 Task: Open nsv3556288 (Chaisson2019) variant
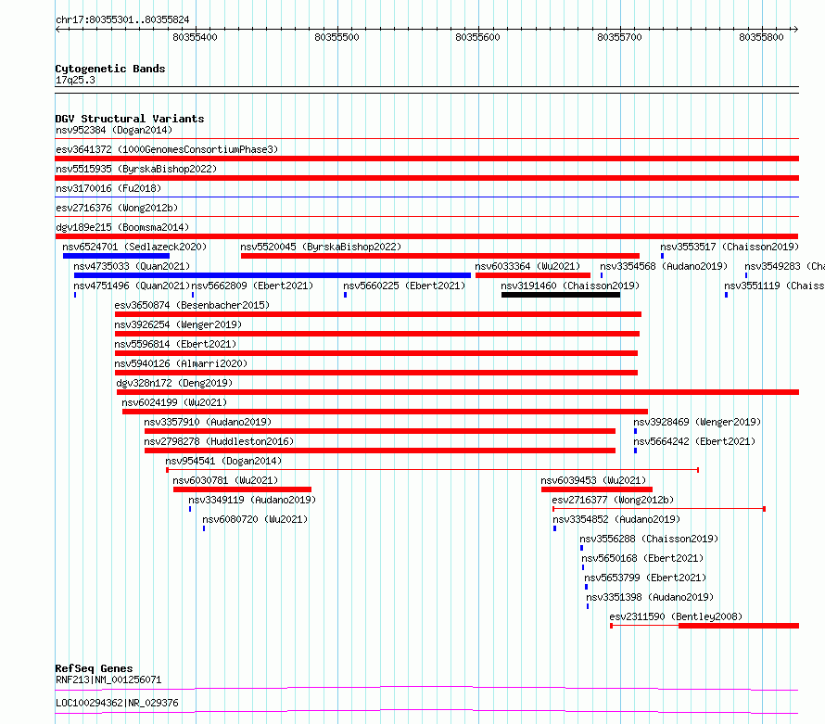(649, 539)
